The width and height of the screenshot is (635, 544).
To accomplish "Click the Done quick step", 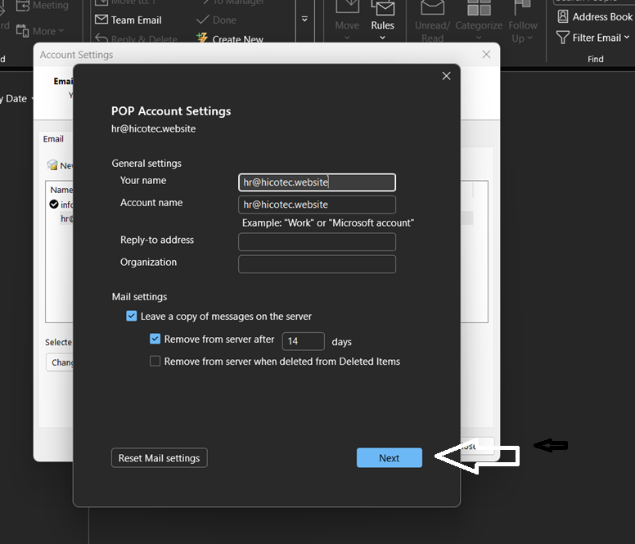I will pos(217,20).
